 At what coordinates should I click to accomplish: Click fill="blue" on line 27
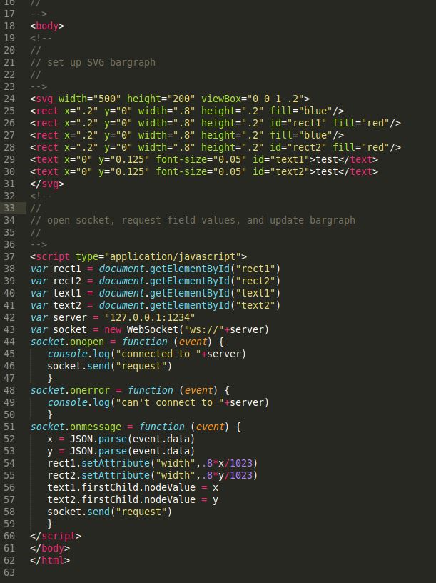click(x=301, y=135)
